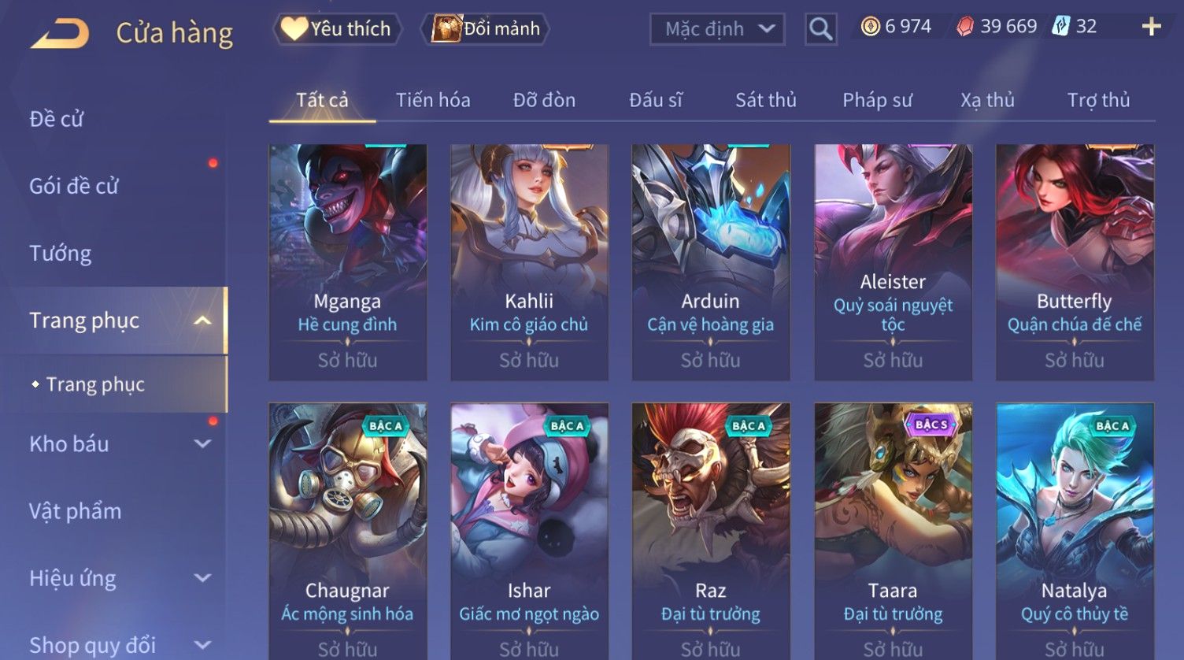Expand the Kho báu sidebar section
The image size is (1184, 660).
[202, 444]
